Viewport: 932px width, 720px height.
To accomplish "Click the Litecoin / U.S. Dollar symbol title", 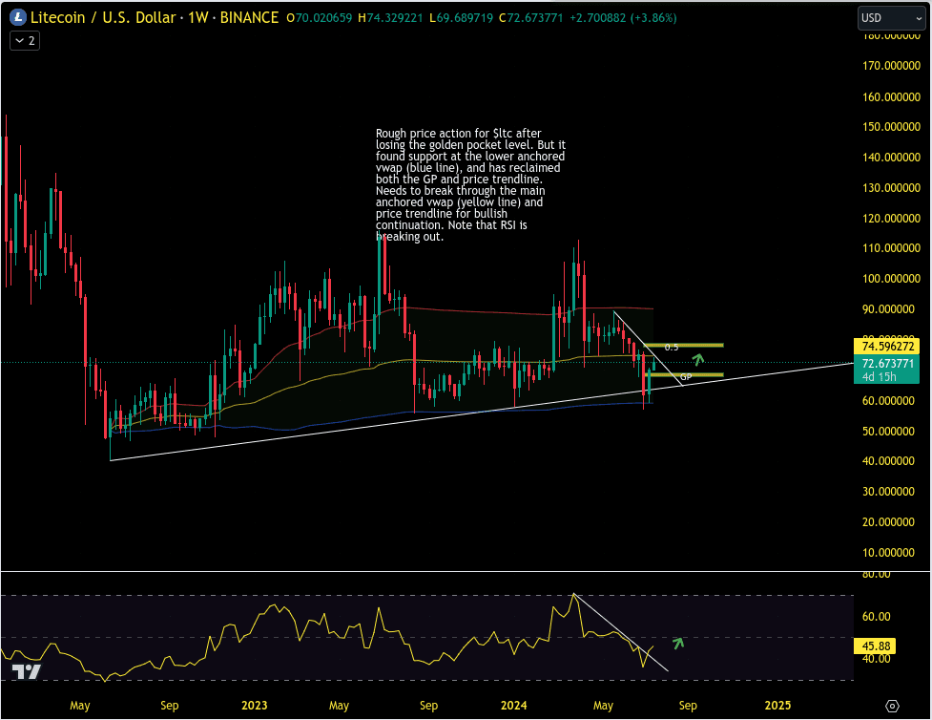I will (103, 18).
